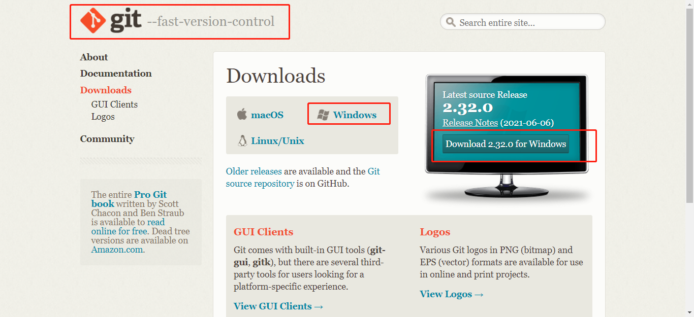Follow the View Logos link
Viewport: 694px width, 317px height.
(452, 294)
